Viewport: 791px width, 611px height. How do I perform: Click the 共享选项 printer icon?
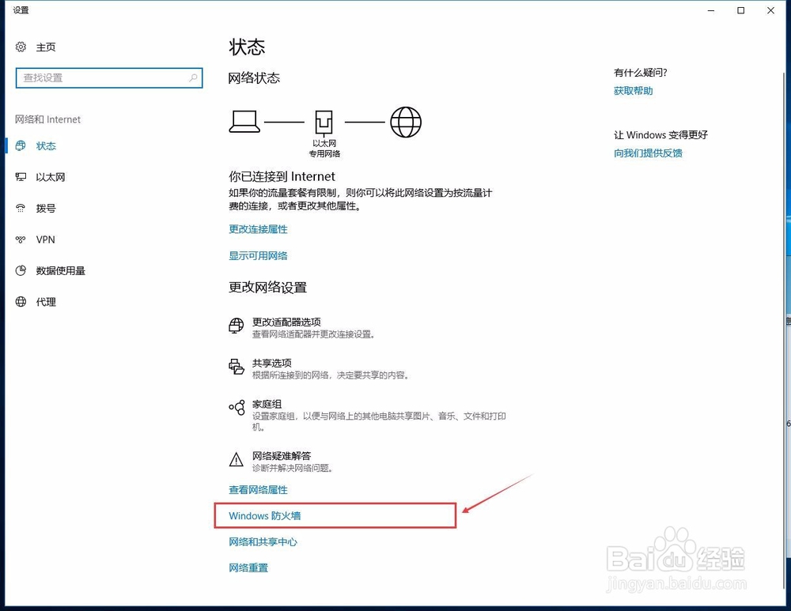tap(236, 367)
